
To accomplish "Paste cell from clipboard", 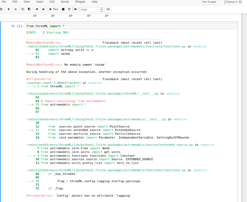I will pos(29,9).
